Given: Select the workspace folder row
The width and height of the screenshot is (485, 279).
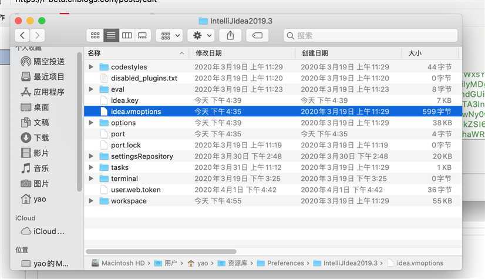Looking at the screenshot, I should click(x=273, y=201).
